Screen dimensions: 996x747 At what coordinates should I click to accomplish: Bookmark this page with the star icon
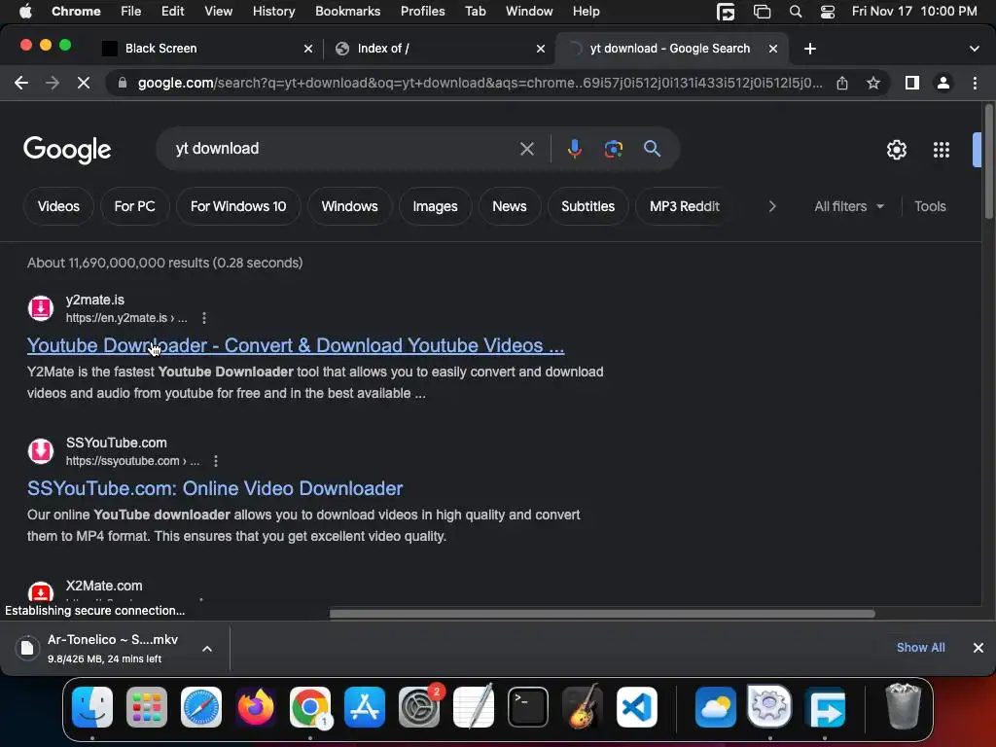pos(873,83)
